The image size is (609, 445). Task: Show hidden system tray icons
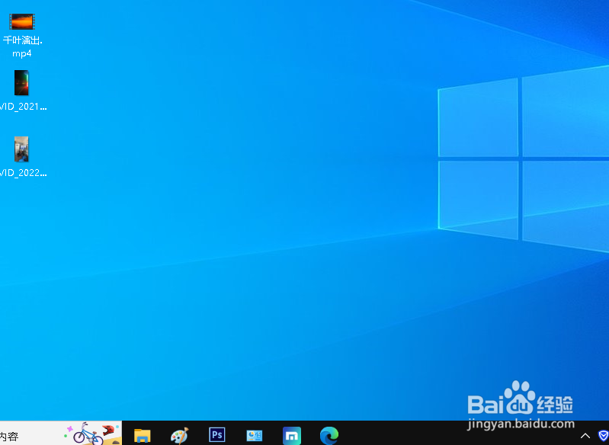[585, 436]
